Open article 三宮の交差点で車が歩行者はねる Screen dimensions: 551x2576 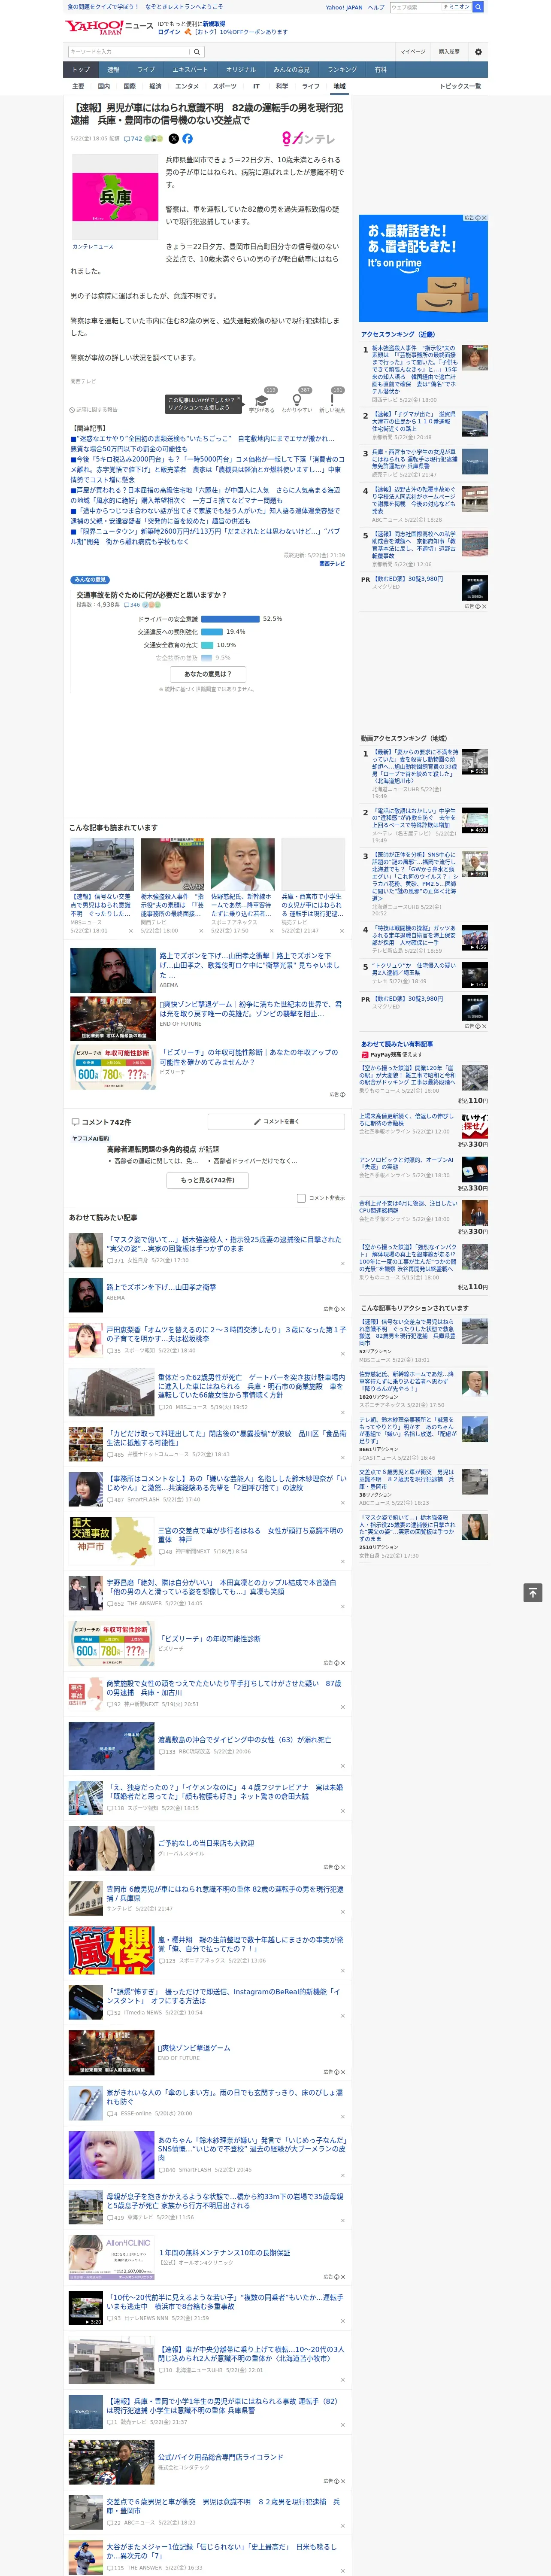[x=250, y=1535]
